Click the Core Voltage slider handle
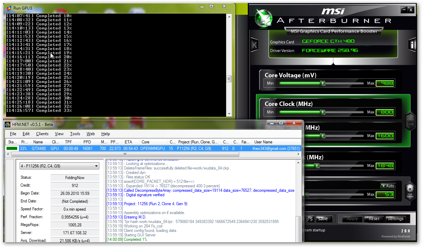 click(322, 83)
